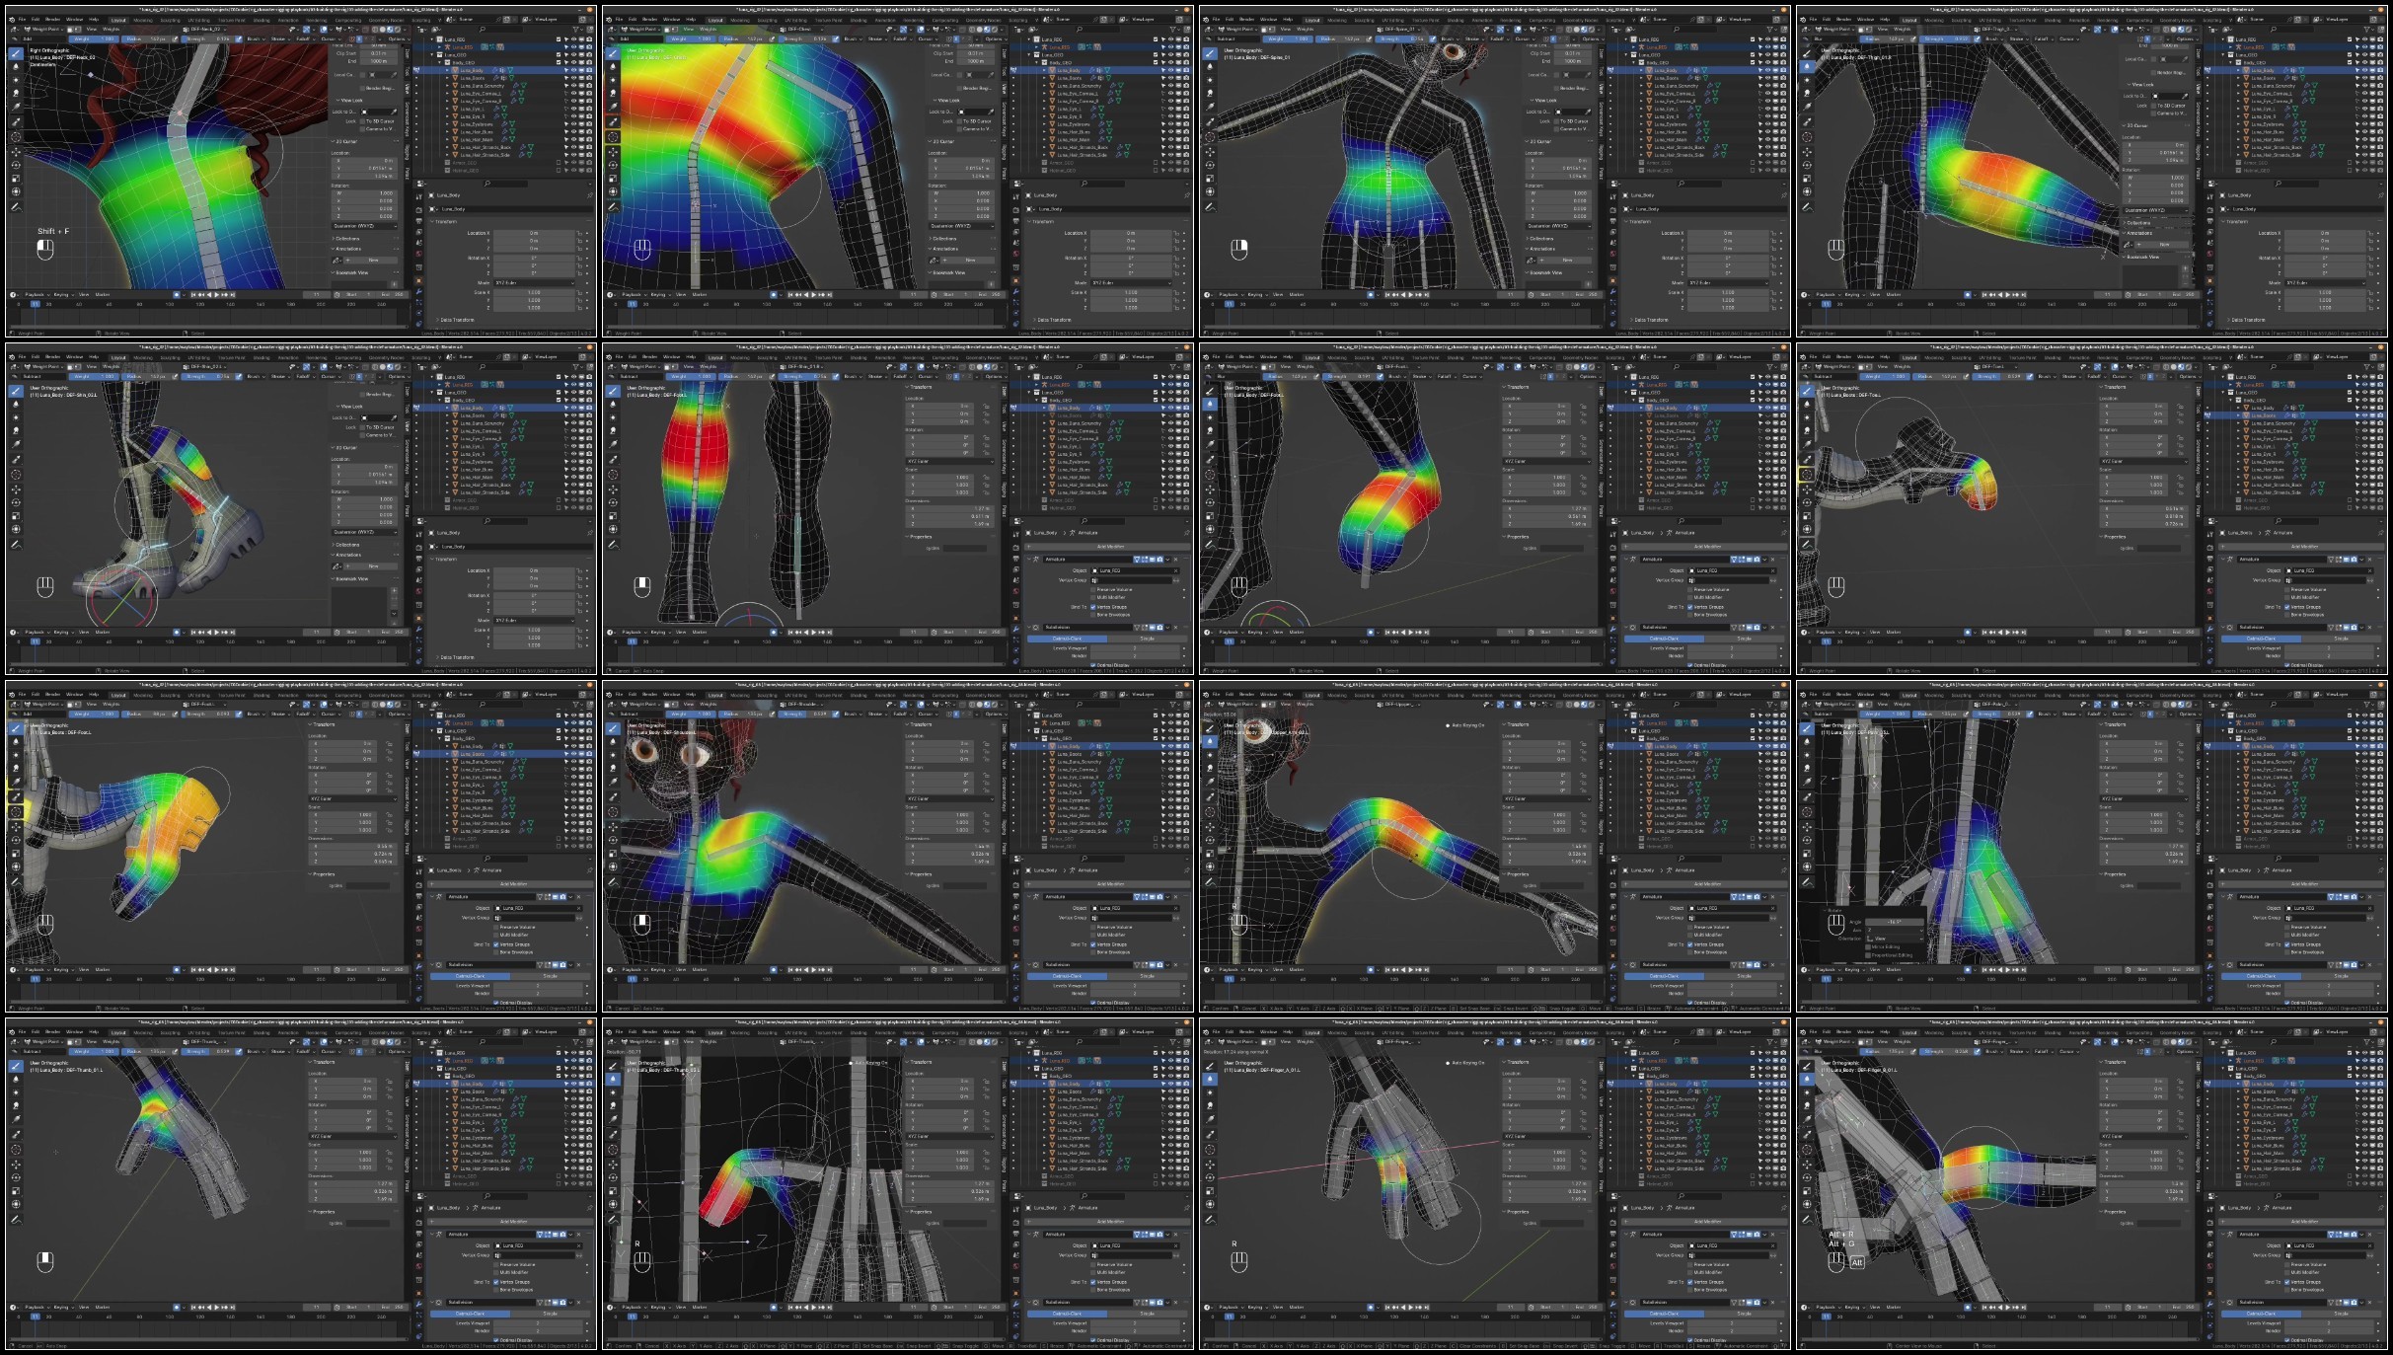Select Blur brush tool in Shift+F neck frame
The image size is (2393, 1355).
16,66
